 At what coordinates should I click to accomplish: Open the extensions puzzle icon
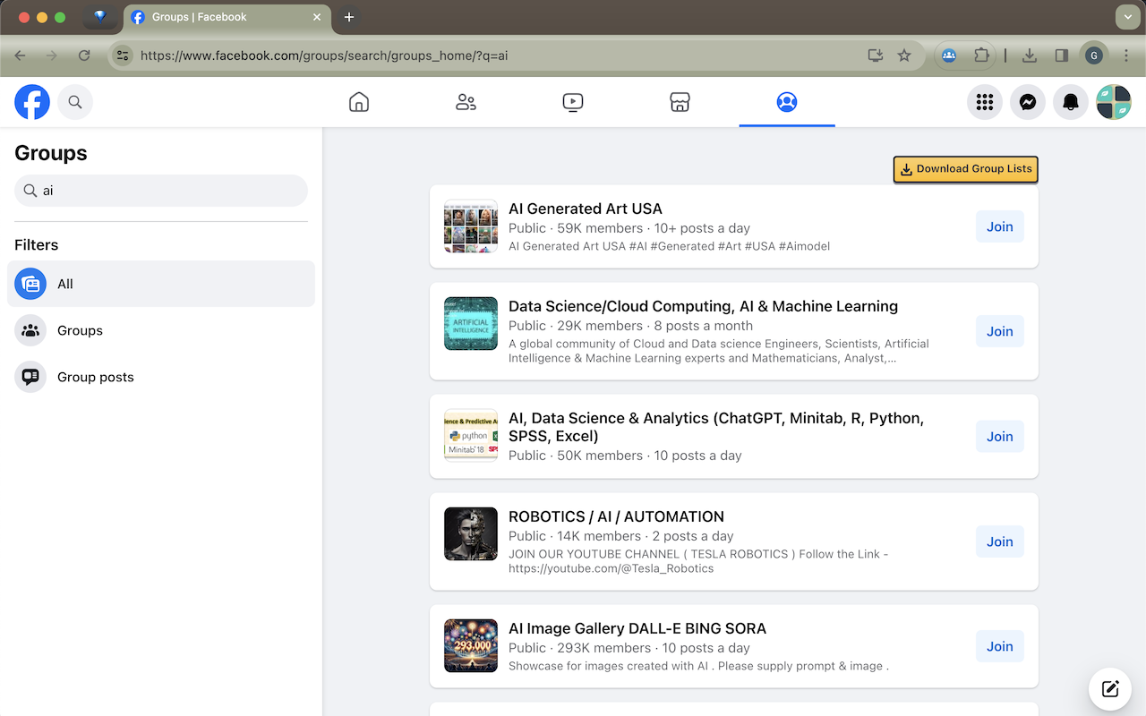(981, 55)
